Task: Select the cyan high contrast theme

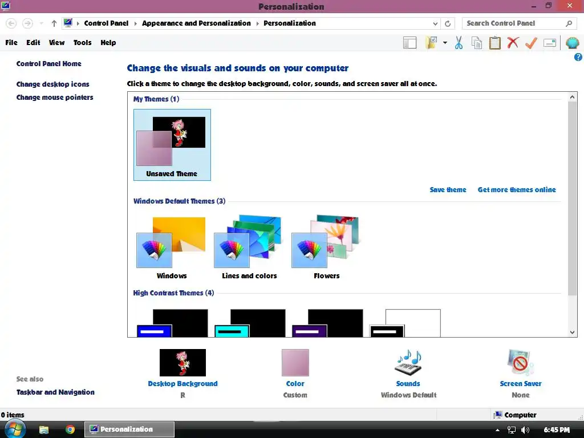Action: point(250,323)
